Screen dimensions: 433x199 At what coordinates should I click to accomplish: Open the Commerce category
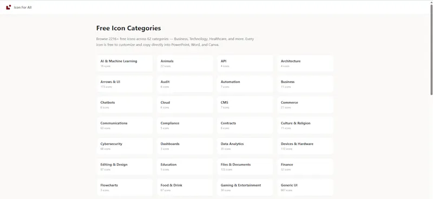coord(305,105)
